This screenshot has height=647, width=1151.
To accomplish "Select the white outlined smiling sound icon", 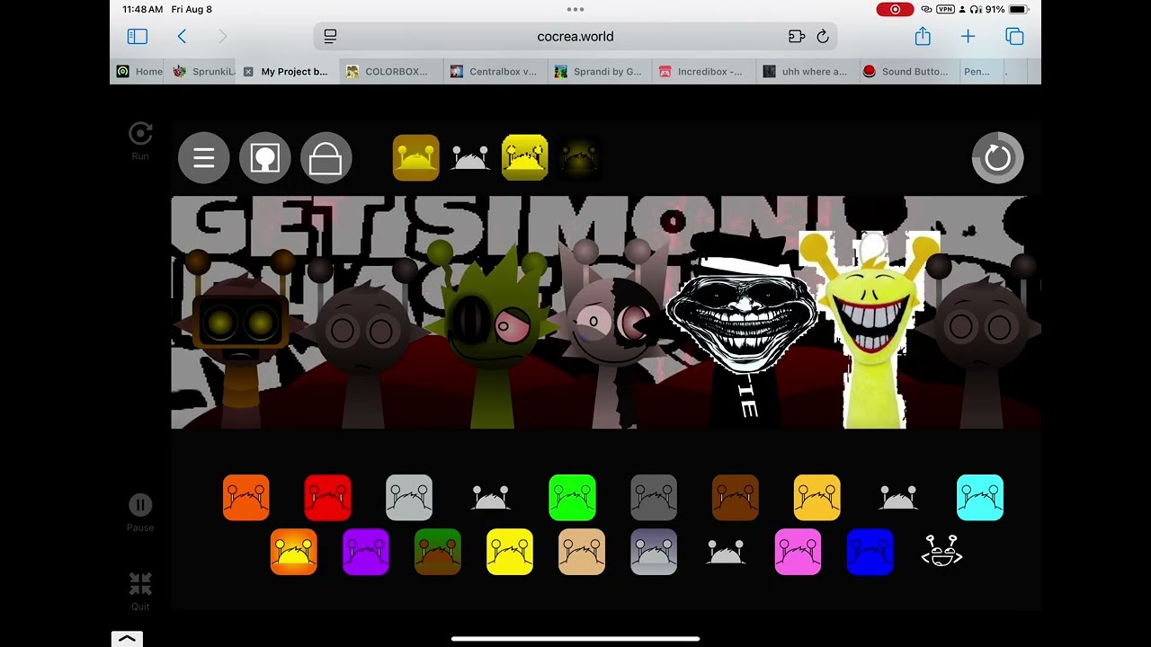I will coord(941,552).
